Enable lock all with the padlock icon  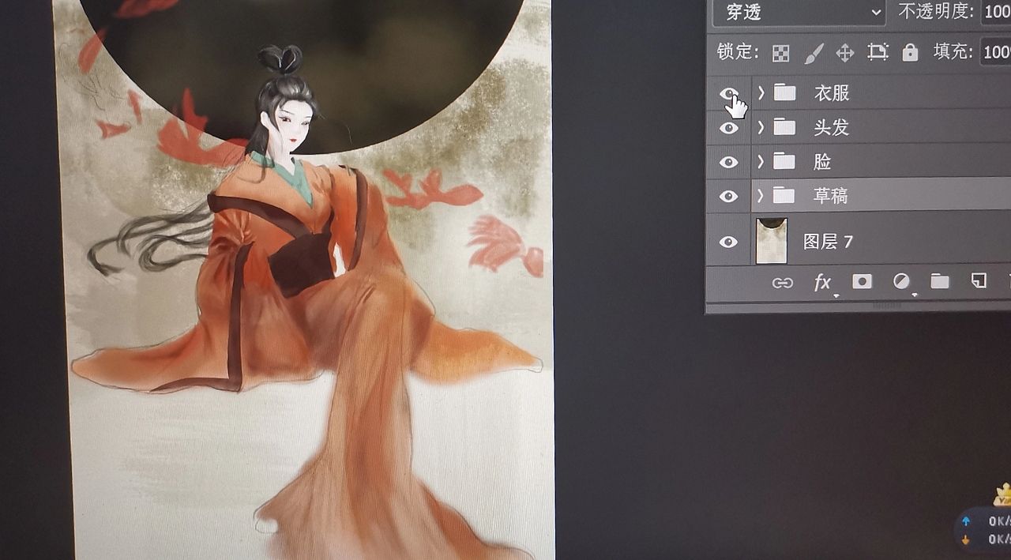coord(909,52)
